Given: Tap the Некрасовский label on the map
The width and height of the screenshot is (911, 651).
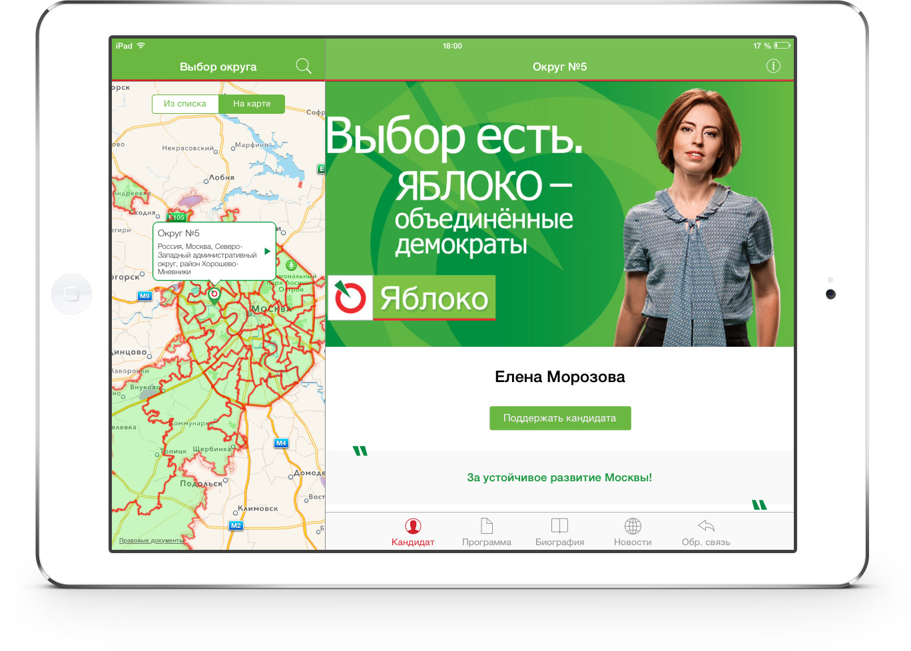Looking at the screenshot, I should 188,148.
